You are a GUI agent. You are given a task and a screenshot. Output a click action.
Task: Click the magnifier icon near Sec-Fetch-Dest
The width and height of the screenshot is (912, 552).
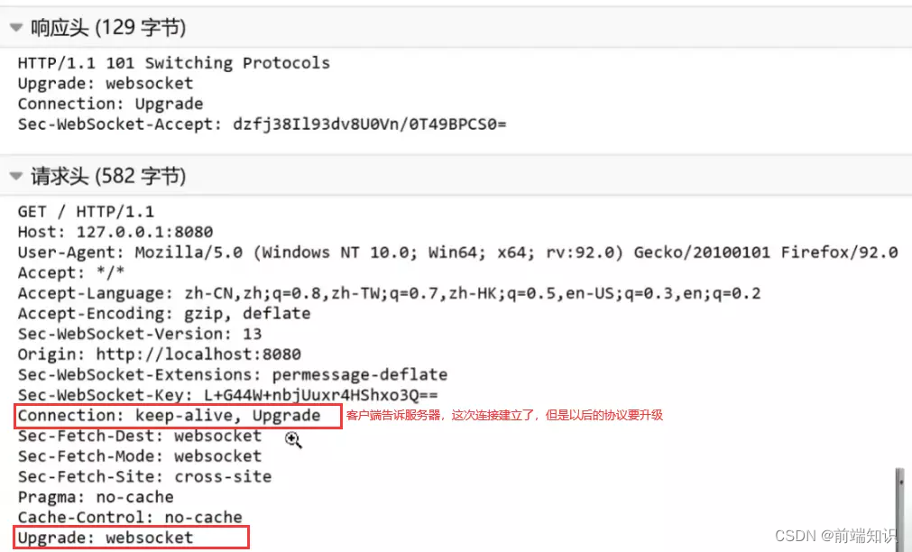click(x=293, y=439)
